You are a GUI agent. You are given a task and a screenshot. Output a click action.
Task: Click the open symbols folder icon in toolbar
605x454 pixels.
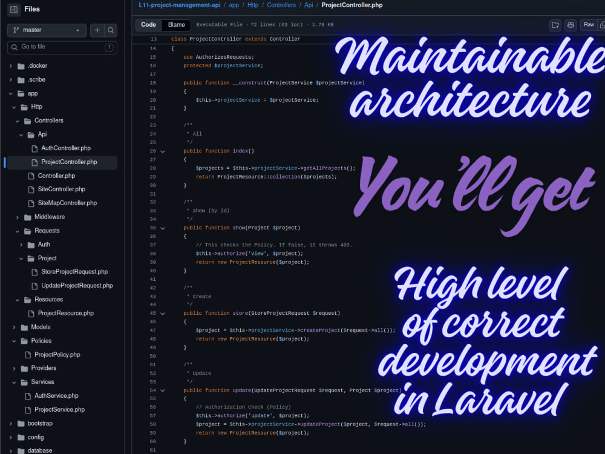click(x=555, y=25)
